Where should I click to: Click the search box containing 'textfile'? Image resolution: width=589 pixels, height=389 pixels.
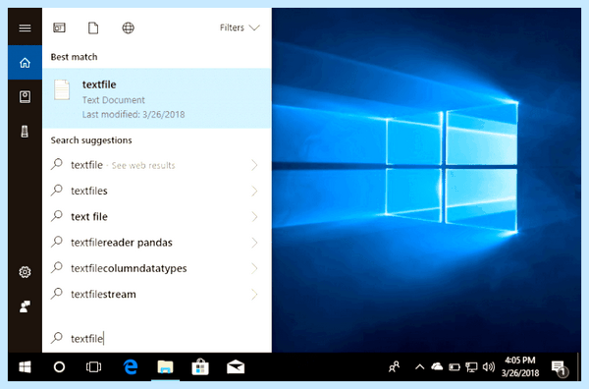pyautogui.click(x=157, y=338)
